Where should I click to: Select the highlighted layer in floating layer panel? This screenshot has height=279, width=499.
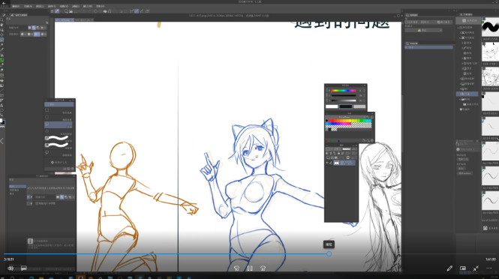tap(344, 163)
